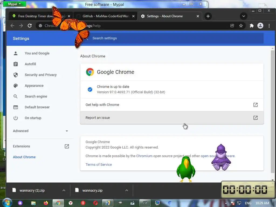This screenshot has width=276, height=207.
Task: Click the Search settings field
Action: click(172, 38)
